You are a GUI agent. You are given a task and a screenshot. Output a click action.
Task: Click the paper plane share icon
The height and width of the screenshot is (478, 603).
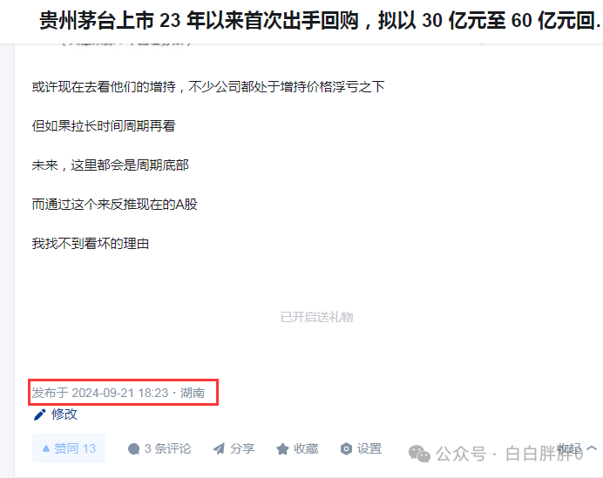pos(220,448)
